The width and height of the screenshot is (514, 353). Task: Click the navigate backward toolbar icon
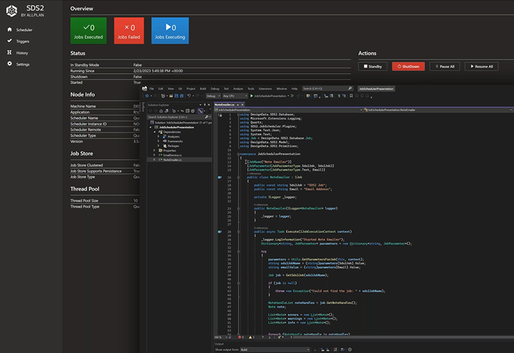click(147, 96)
